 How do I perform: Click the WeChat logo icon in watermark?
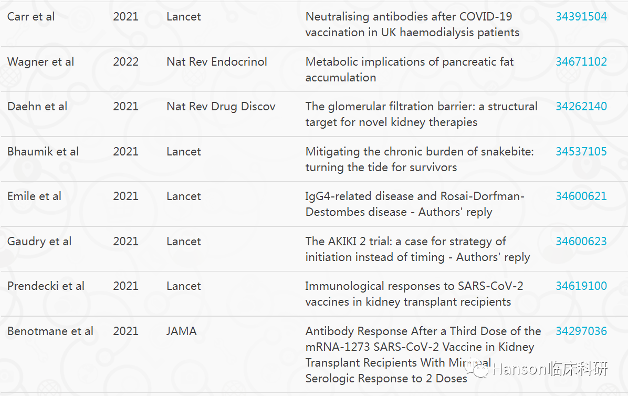[479, 369]
